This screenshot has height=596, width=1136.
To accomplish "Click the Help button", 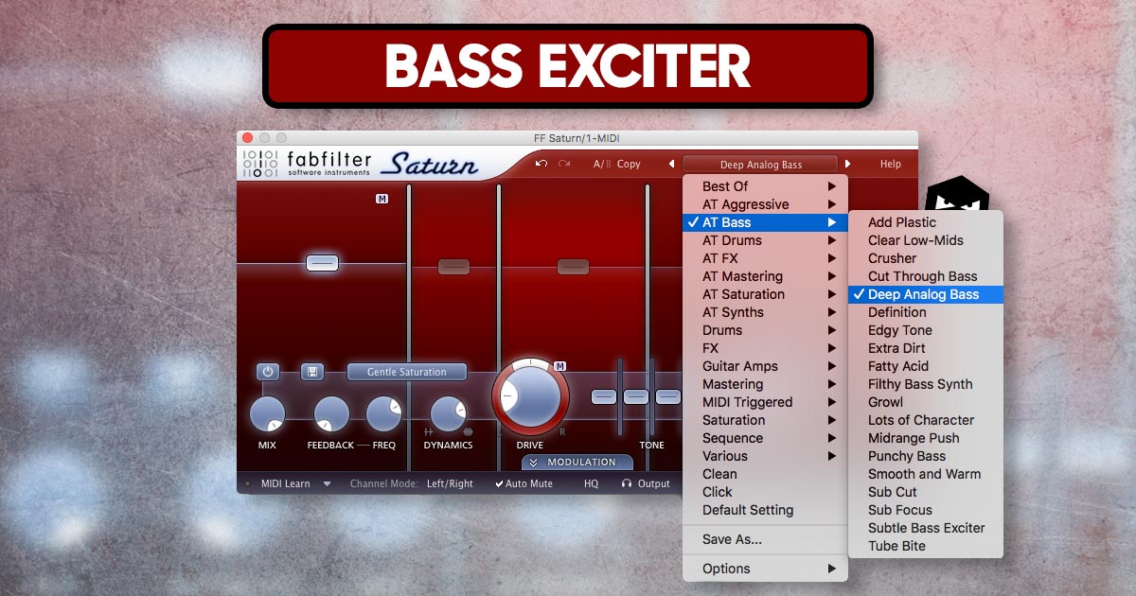I will [x=889, y=164].
